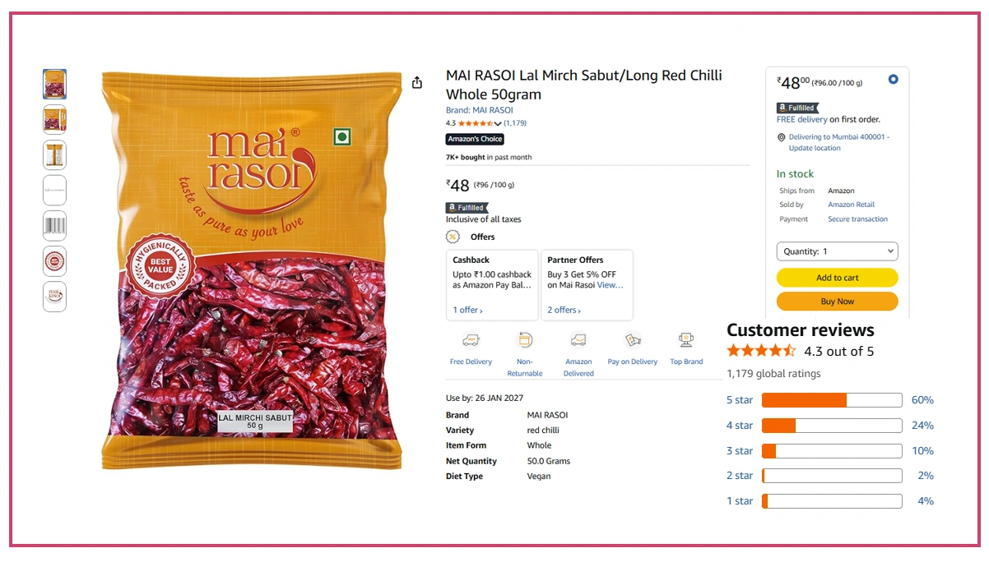Click the Pay on Delivery icon
Image resolution: width=989 pixels, height=562 pixels.
(x=632, y=340)
